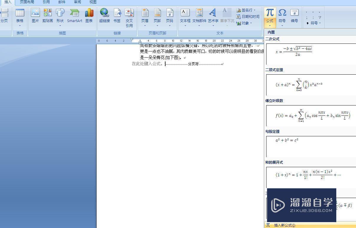The image size is (356, 228).
Task: Insert a picture using 图片 icon
Action: click(x=35, y=15)
